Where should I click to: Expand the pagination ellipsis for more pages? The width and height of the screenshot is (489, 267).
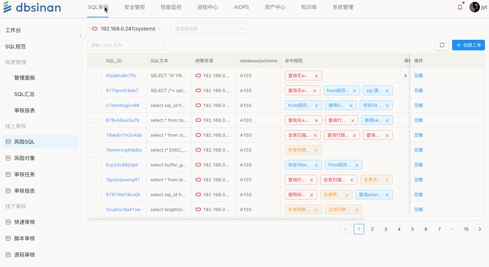click(x=452, y=229)
